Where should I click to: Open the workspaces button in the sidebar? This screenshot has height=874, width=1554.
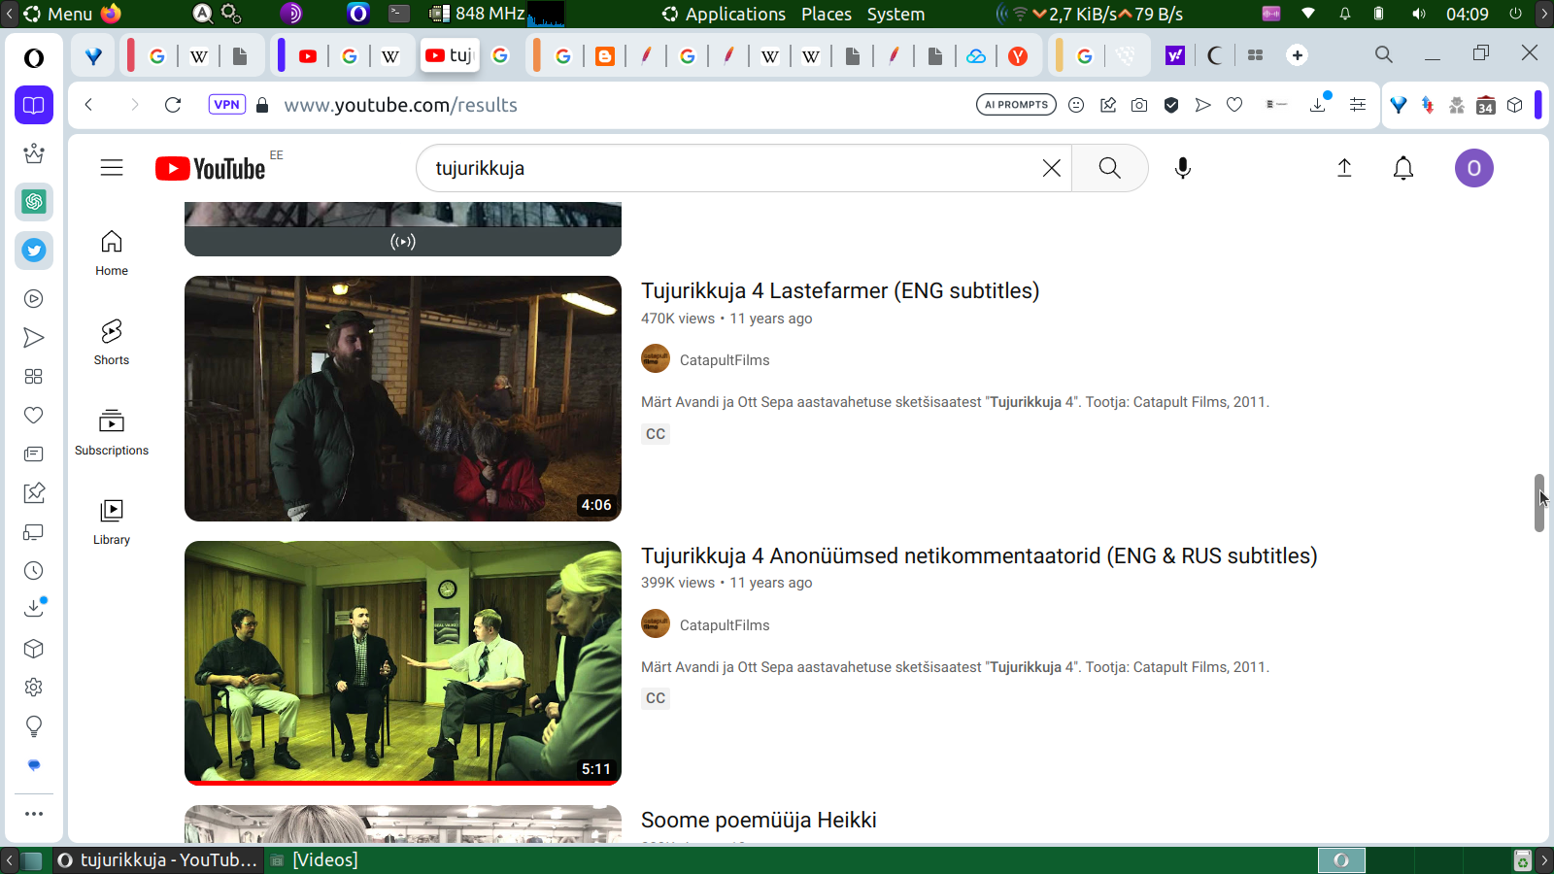click(x=34, y=105)
